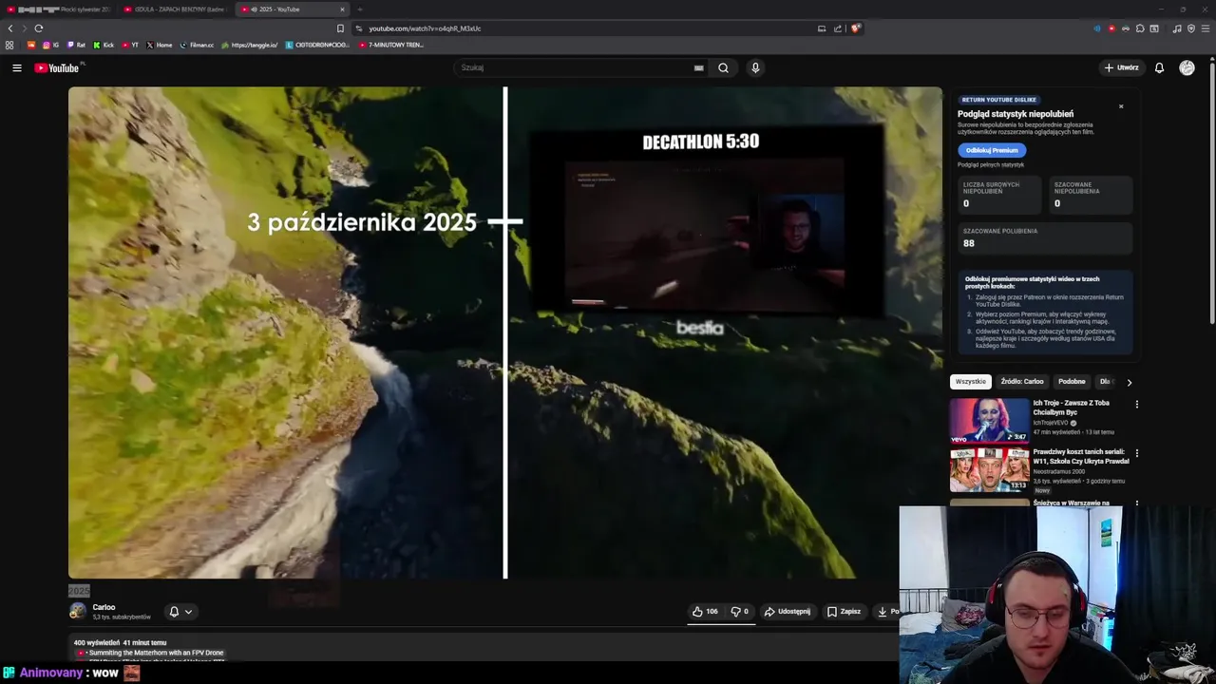Image resolution: width=1216 pixels, height=684 pixels.
Task: Open the tanggle.io bookmark
Action: click(x=250, y=45)
